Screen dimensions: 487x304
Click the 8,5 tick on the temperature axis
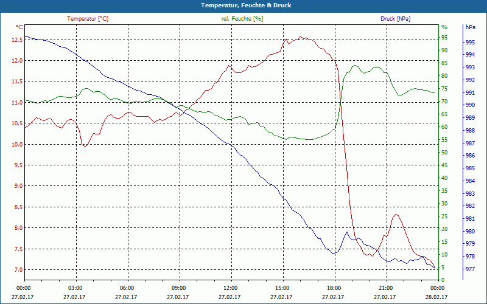pyautogui.click(x=18, y=207)
